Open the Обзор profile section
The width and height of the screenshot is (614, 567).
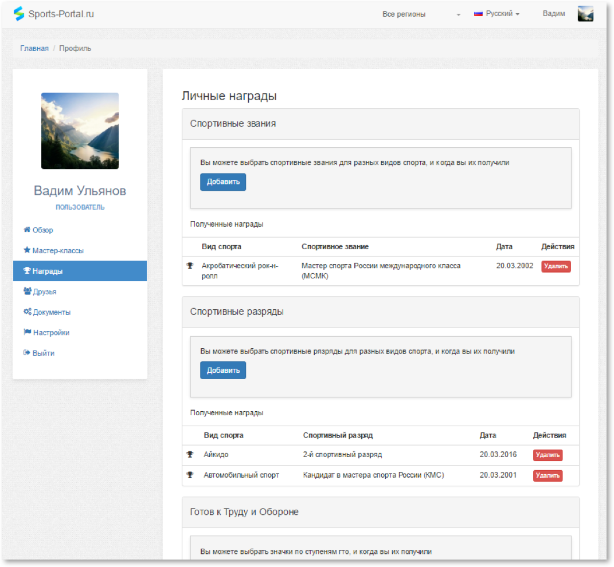tap(80, 230)
